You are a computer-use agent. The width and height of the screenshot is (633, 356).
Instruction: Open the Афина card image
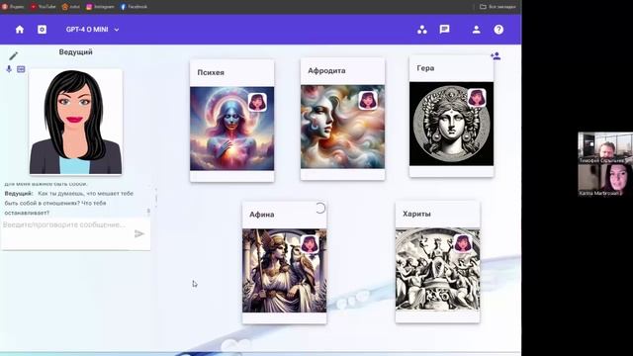click(284, 271)
